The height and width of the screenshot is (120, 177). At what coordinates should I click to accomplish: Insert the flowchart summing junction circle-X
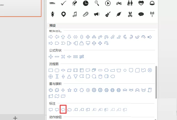pyautogui.click(x=150, y=70)
